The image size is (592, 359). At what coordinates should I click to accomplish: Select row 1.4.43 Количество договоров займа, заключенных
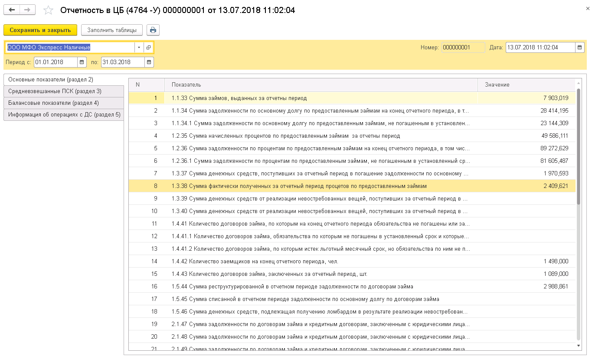tap(352, 274)
